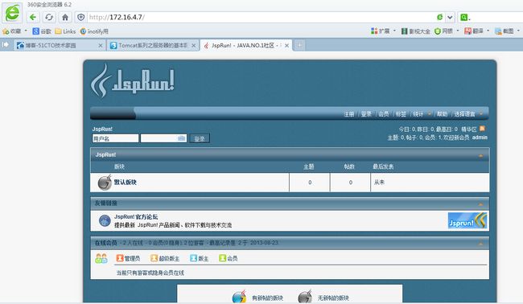The width and height of the screenshot is (523, 304).
Task: Expand the 截图 dropdown arrow
Action: (x=518, y=31)
